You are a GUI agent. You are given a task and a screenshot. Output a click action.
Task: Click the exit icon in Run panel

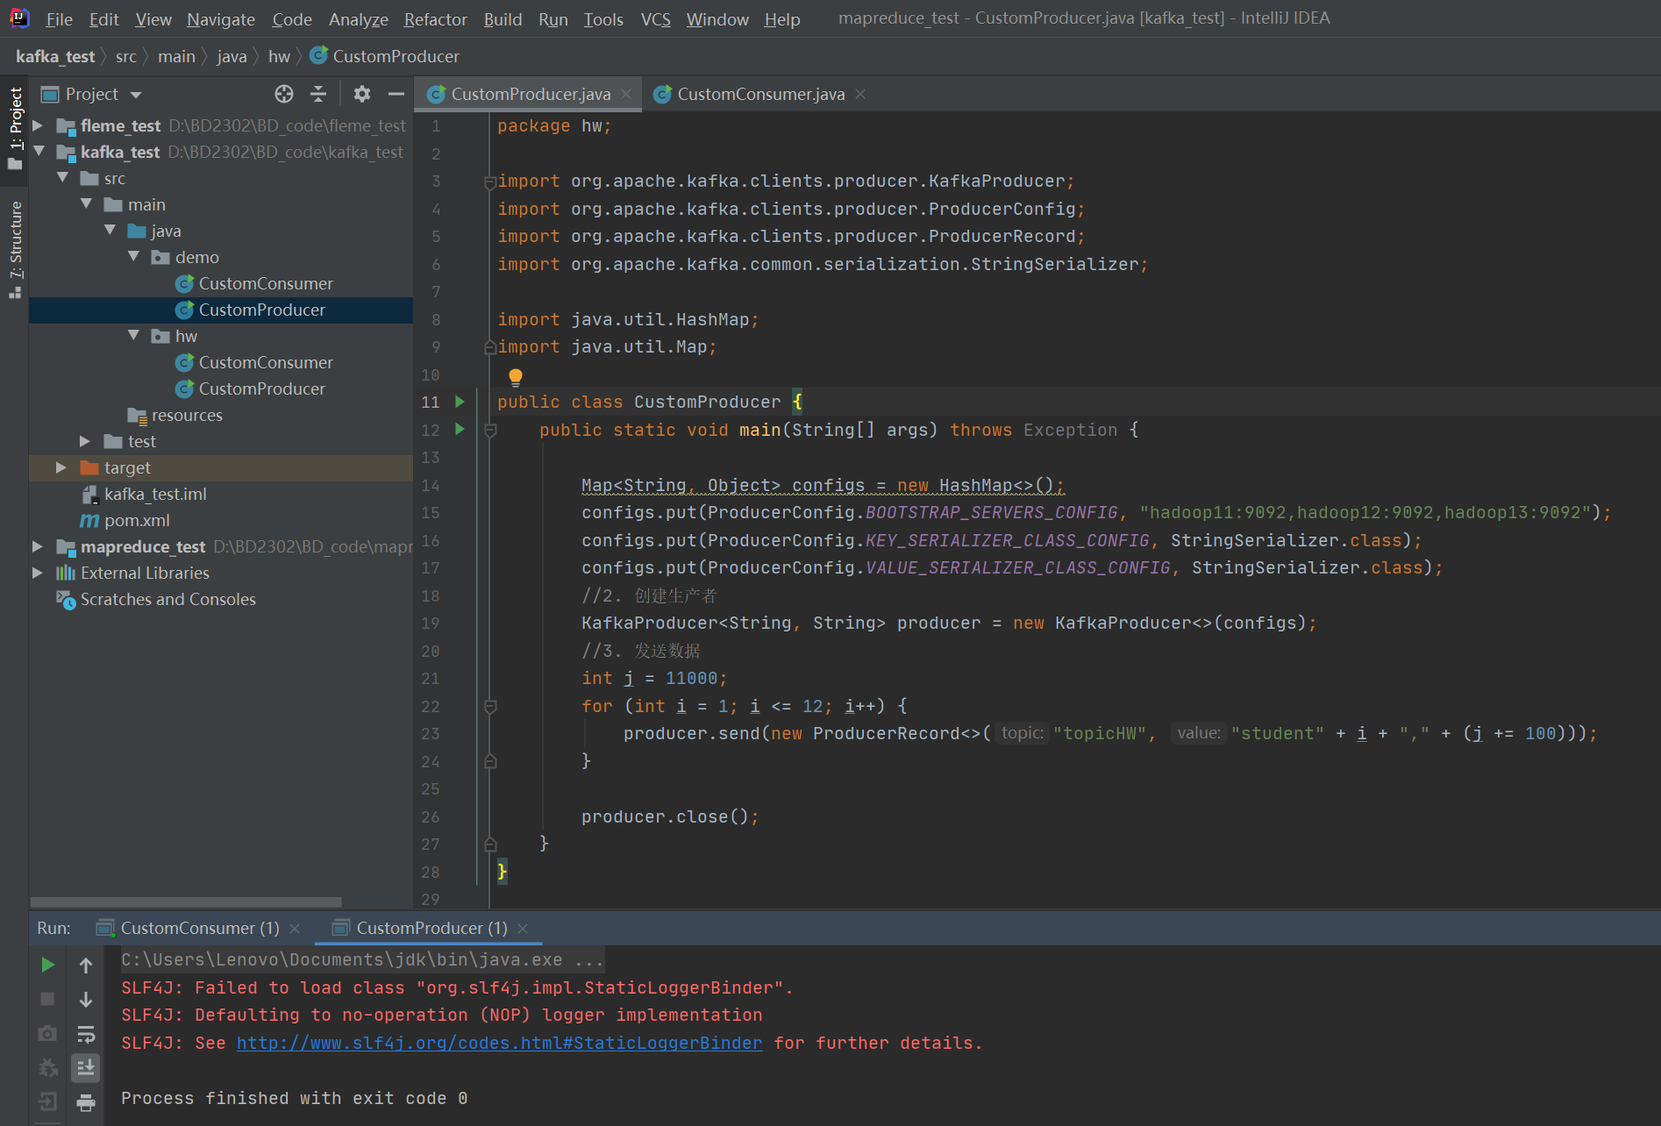click(48, 1101)
